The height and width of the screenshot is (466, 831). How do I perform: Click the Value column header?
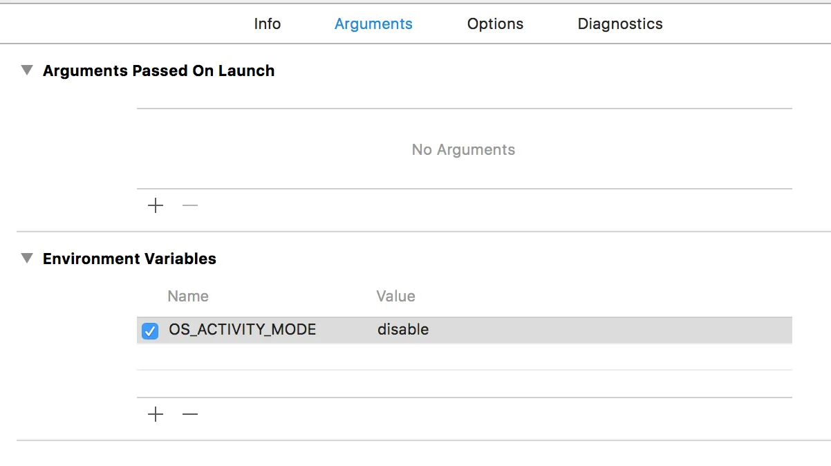click(x=395, y=296)
